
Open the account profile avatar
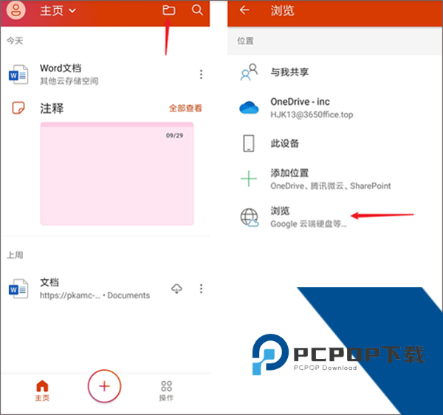[x=16, y=10]
